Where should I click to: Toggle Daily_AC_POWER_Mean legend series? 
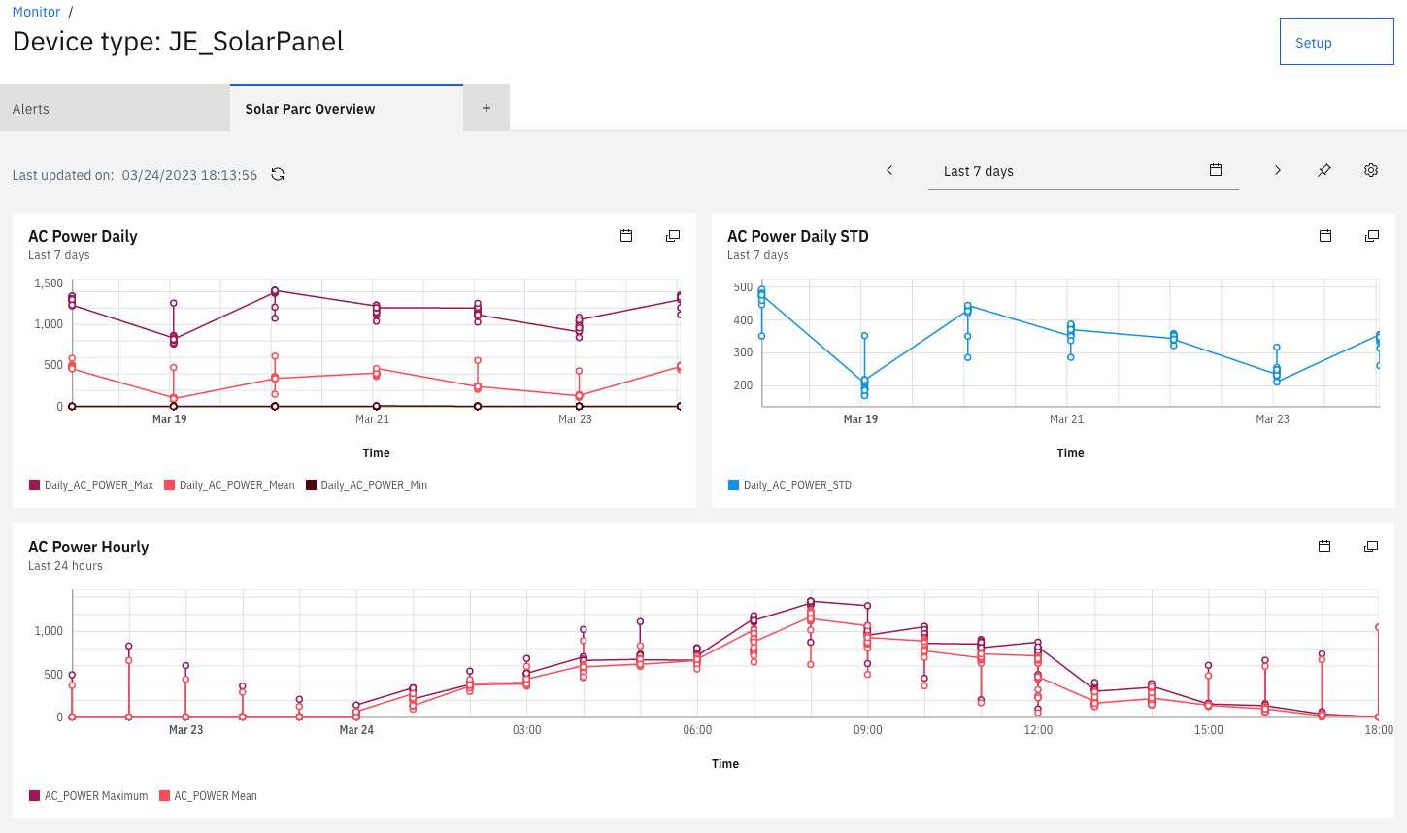click(229, 485)
